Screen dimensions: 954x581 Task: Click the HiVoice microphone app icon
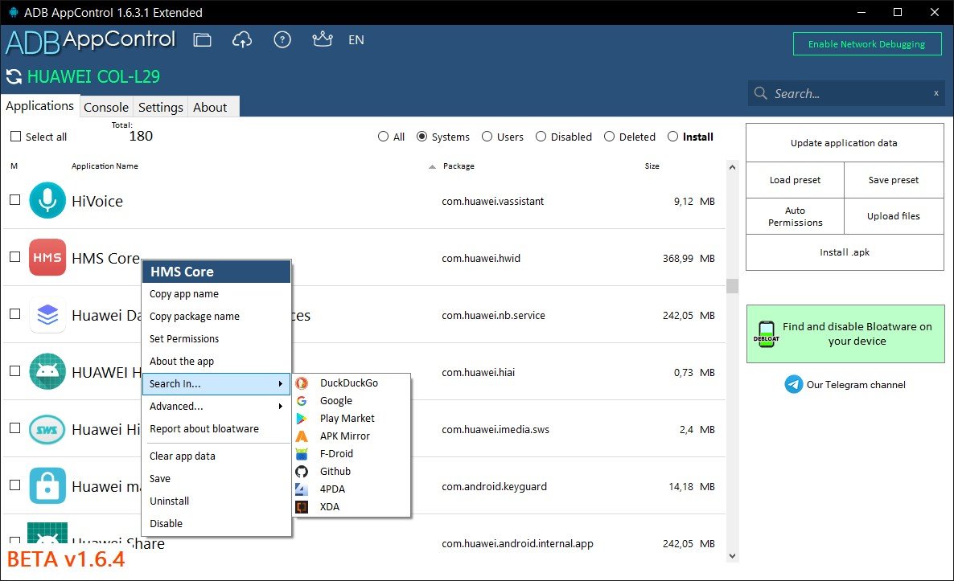coord(47,200)
